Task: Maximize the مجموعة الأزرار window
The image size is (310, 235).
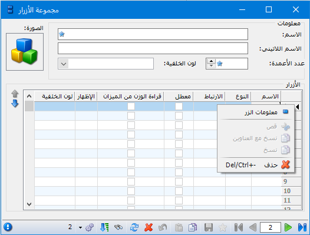Action: click(x=269, y=9)
